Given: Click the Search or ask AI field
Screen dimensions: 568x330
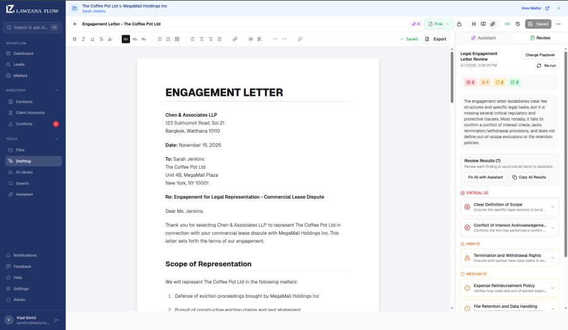Looking at the screenshot, I should coord(32,28).
